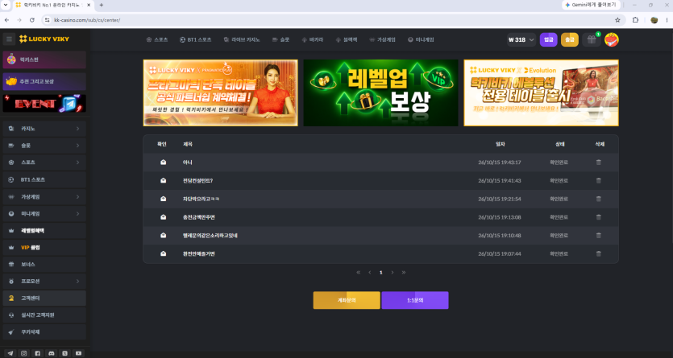Open the Telegram social icon
The height and width of the screenshot is (358, 673).
pos(10,353)
